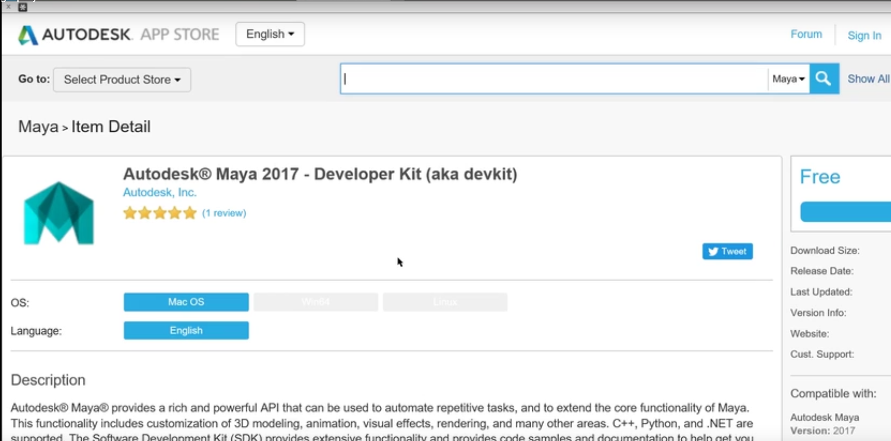
Task: Click the 'Item Detail' breadcrumb text
Action: click(111, 127)
